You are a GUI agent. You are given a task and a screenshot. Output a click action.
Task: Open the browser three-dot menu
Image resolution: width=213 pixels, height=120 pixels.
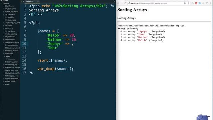210,3
